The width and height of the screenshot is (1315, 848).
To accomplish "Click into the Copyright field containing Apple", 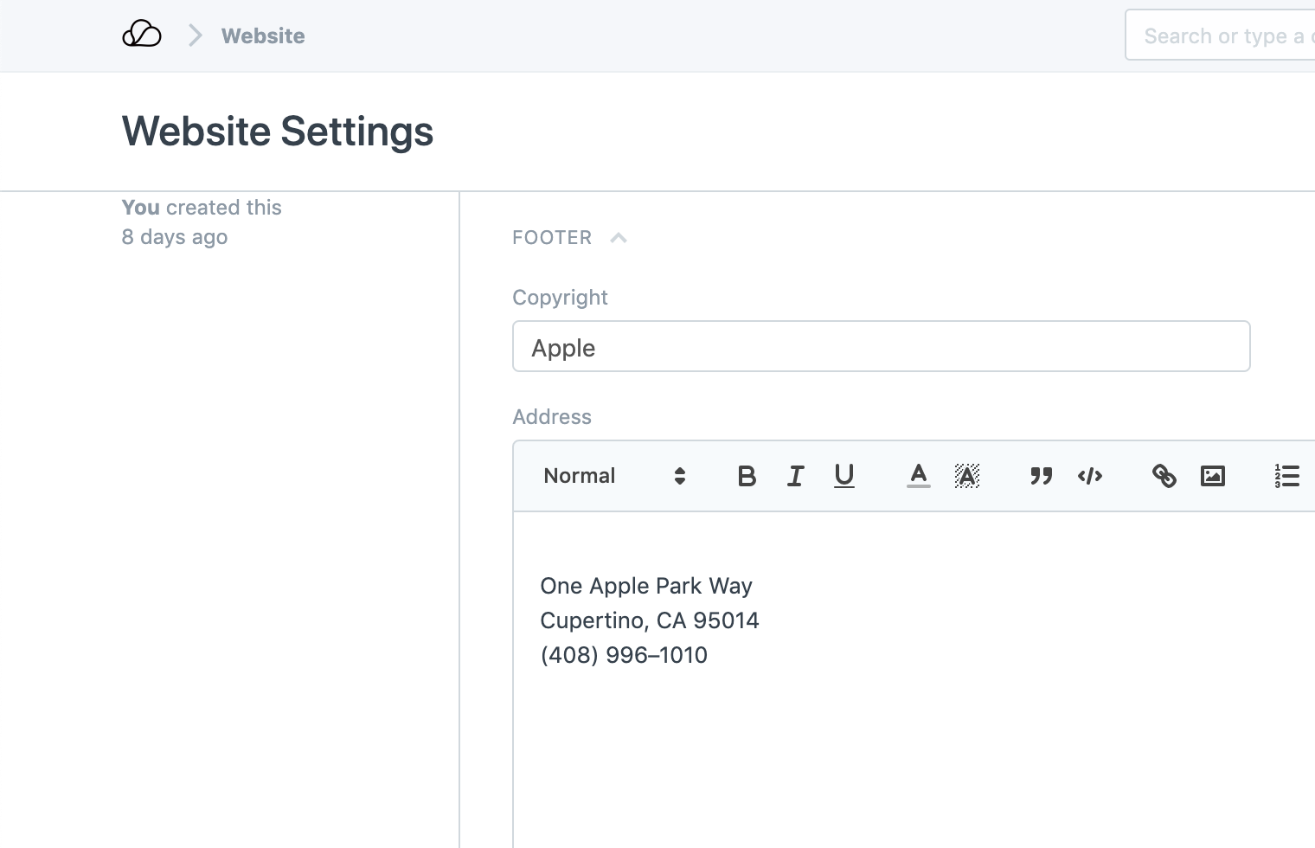I will (881, 347).
